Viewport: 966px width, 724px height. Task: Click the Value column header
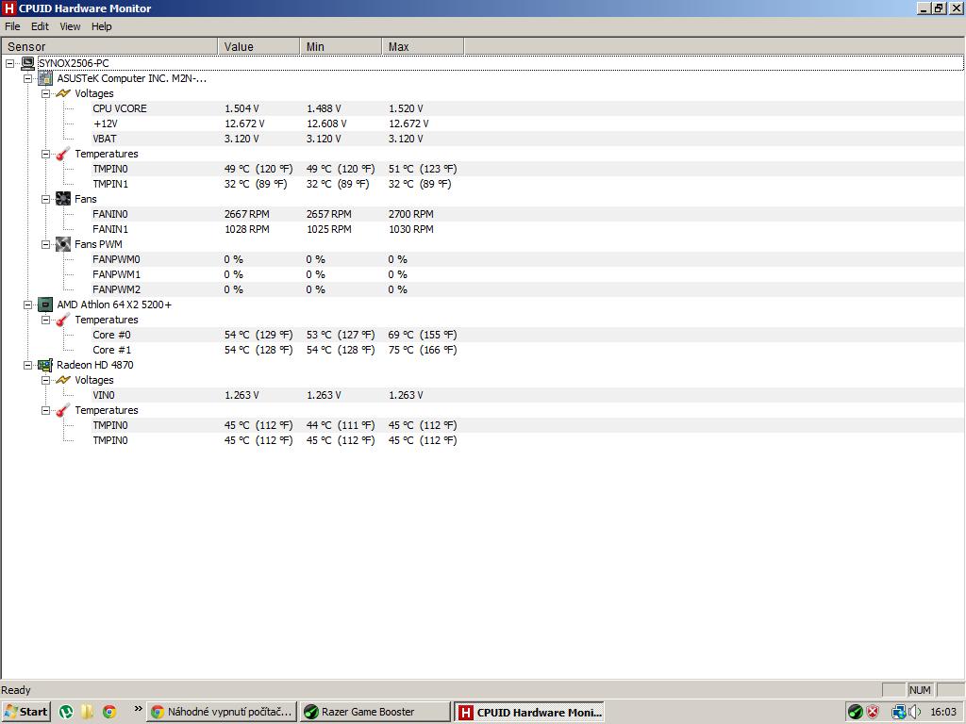pyautogui.click(x=258, y=47)
